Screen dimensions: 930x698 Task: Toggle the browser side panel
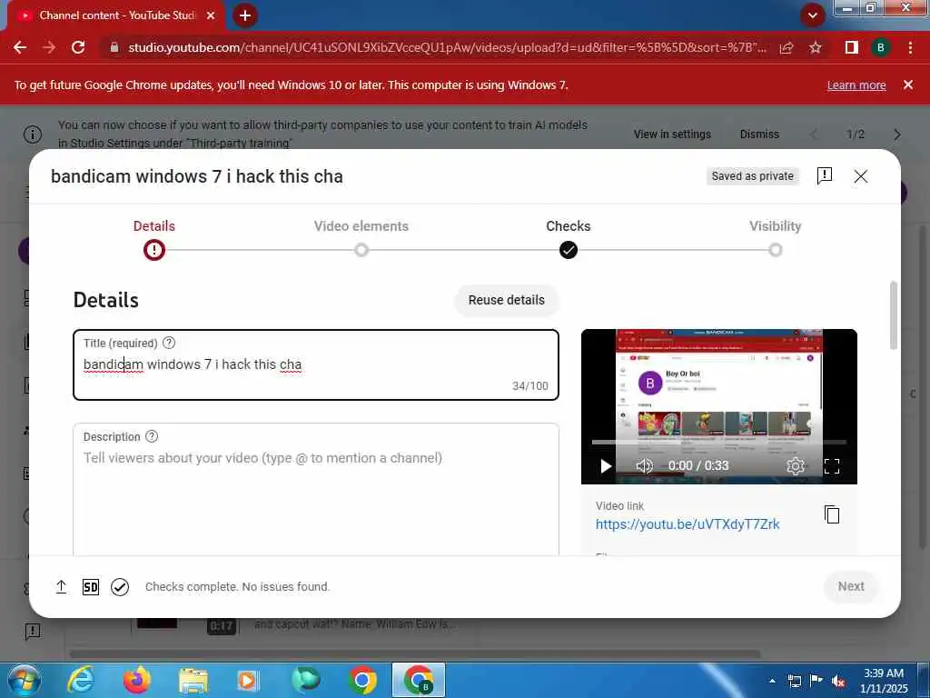[x=852, y=47]
